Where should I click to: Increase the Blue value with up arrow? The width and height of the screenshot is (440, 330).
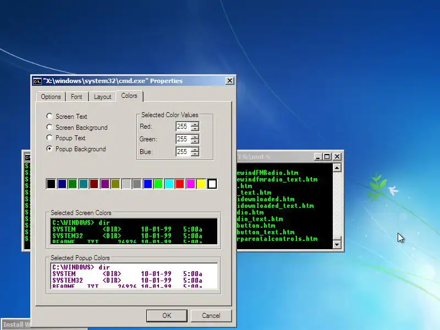[x=195, y=149]
